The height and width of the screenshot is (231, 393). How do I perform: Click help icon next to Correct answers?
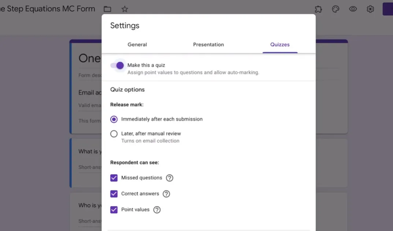[166, 194]
